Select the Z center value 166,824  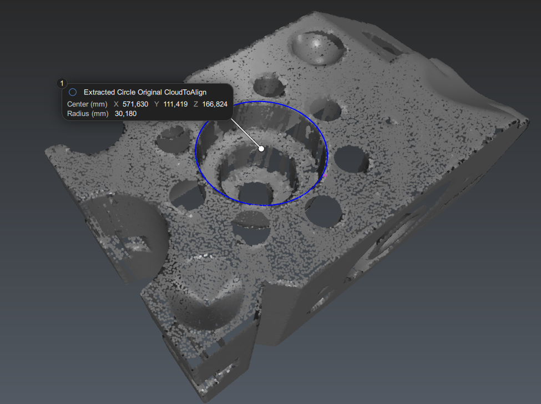215,104
